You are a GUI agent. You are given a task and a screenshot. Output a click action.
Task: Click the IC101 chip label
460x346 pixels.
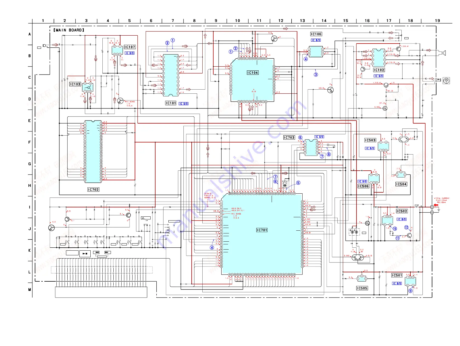[171, 103]
